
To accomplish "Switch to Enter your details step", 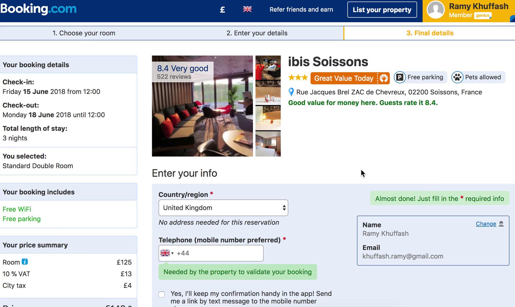I will tap(257, 33).
